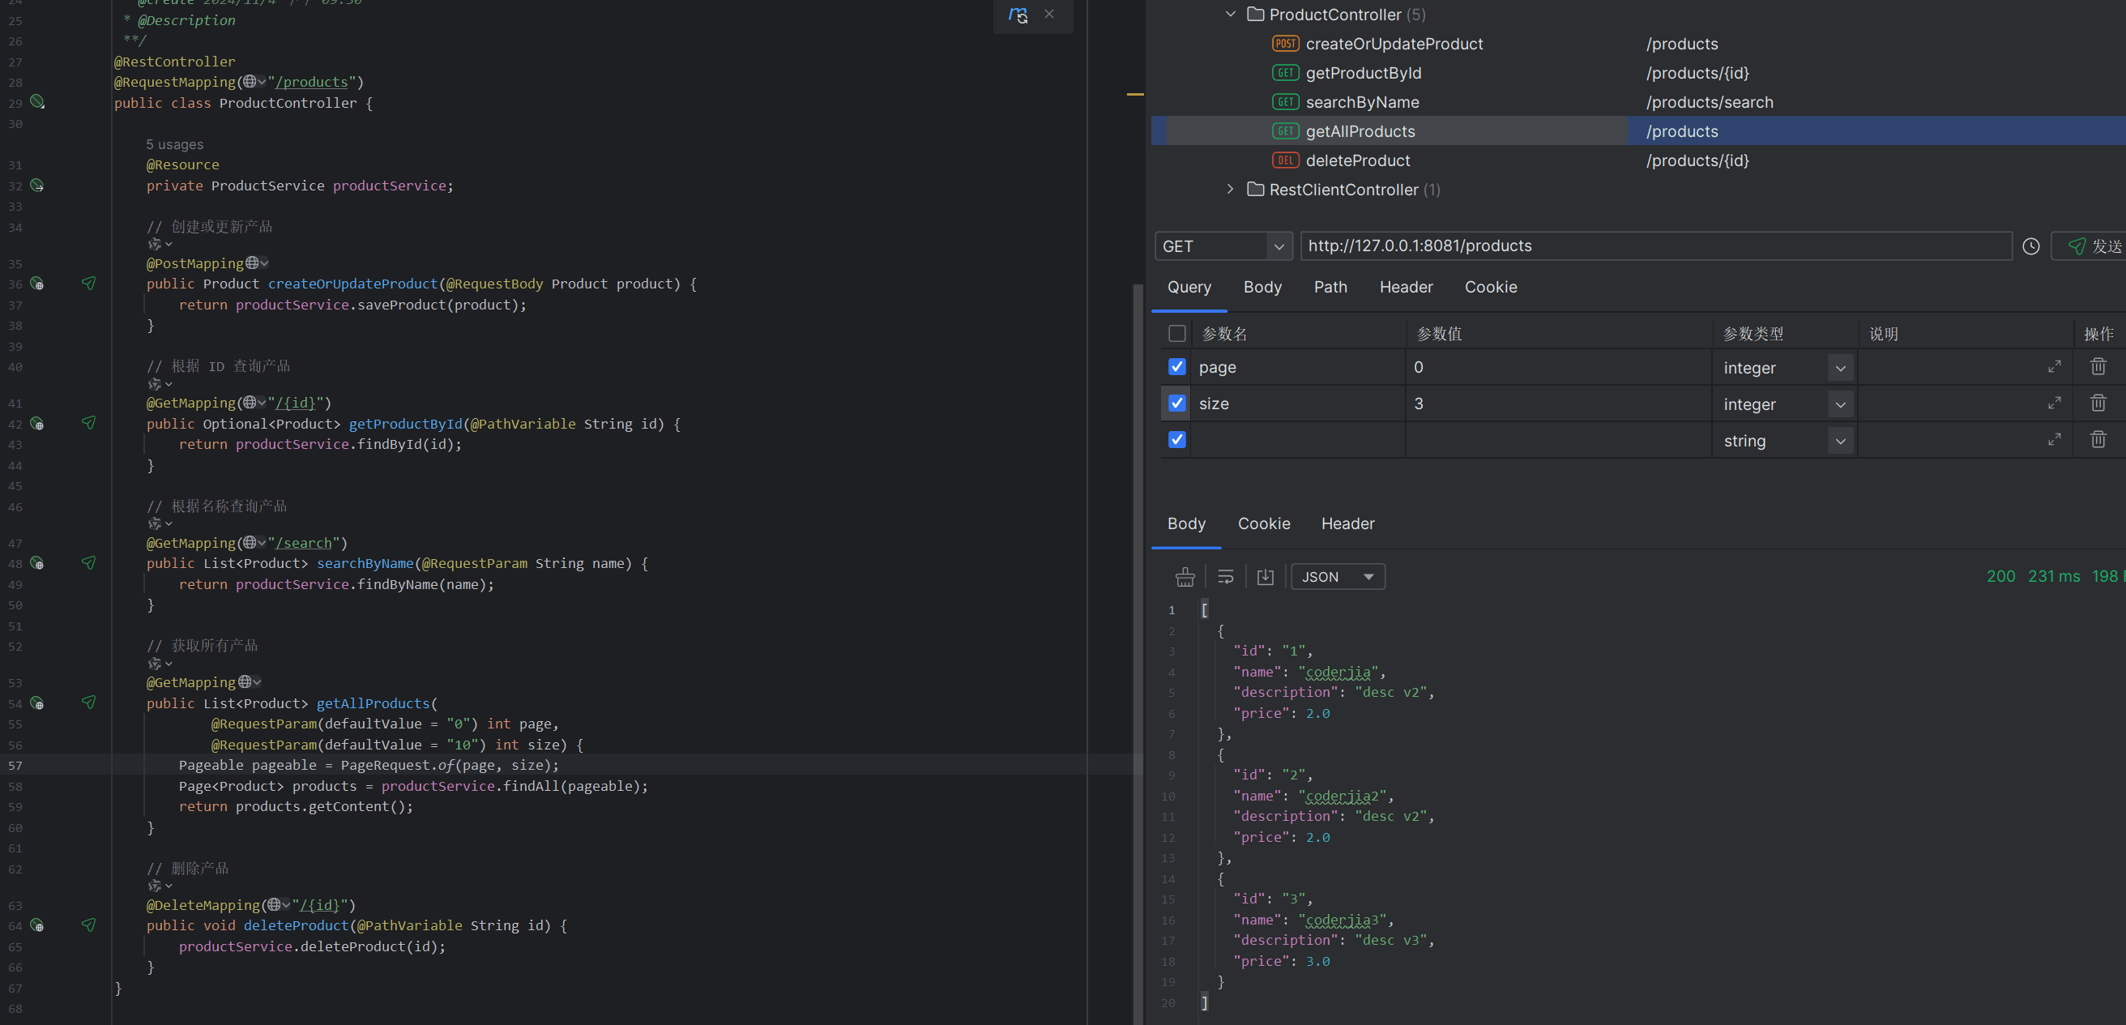
Task: Delete the page parameter row with trash icon
Action: tap(2097, 366)
